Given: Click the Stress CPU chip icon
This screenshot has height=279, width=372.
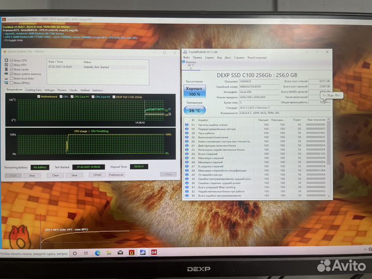Looking at the screenshot, I should click(x=6, y=60).
